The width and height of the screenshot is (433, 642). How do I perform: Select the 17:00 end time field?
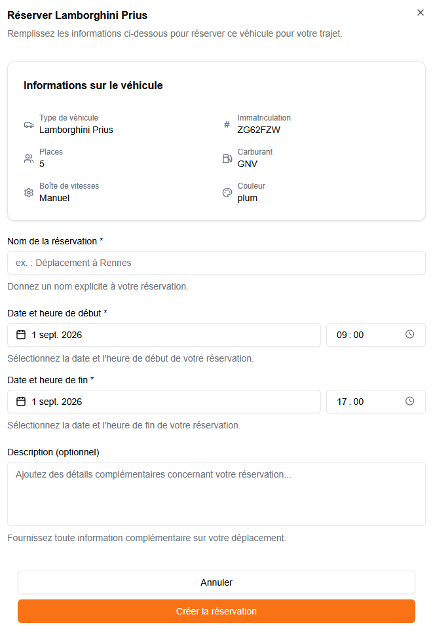[x=376, y=402]
